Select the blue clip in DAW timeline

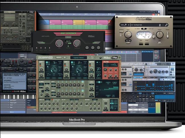(44, 22)
